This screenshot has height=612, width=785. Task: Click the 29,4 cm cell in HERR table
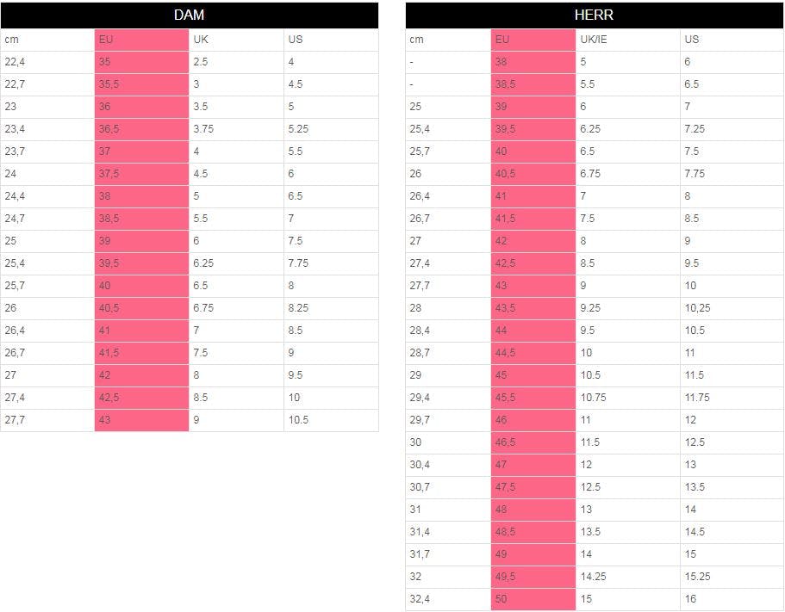click(448, 398)
